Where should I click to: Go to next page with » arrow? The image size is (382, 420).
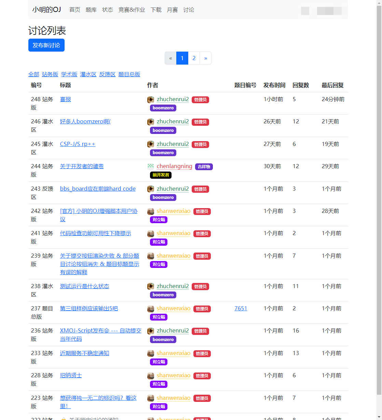coord(205,58)
